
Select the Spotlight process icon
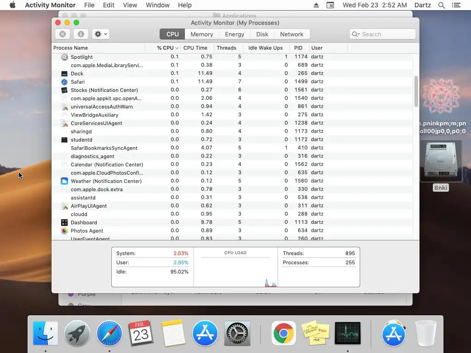[64, 57]
